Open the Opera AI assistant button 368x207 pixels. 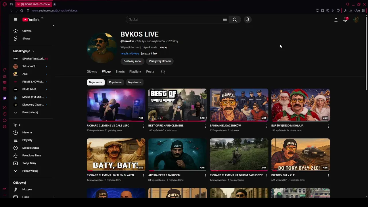coord(357,11)
